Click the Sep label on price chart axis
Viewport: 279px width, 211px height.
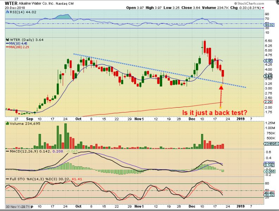pyautogui.click(x=30, y=119)
